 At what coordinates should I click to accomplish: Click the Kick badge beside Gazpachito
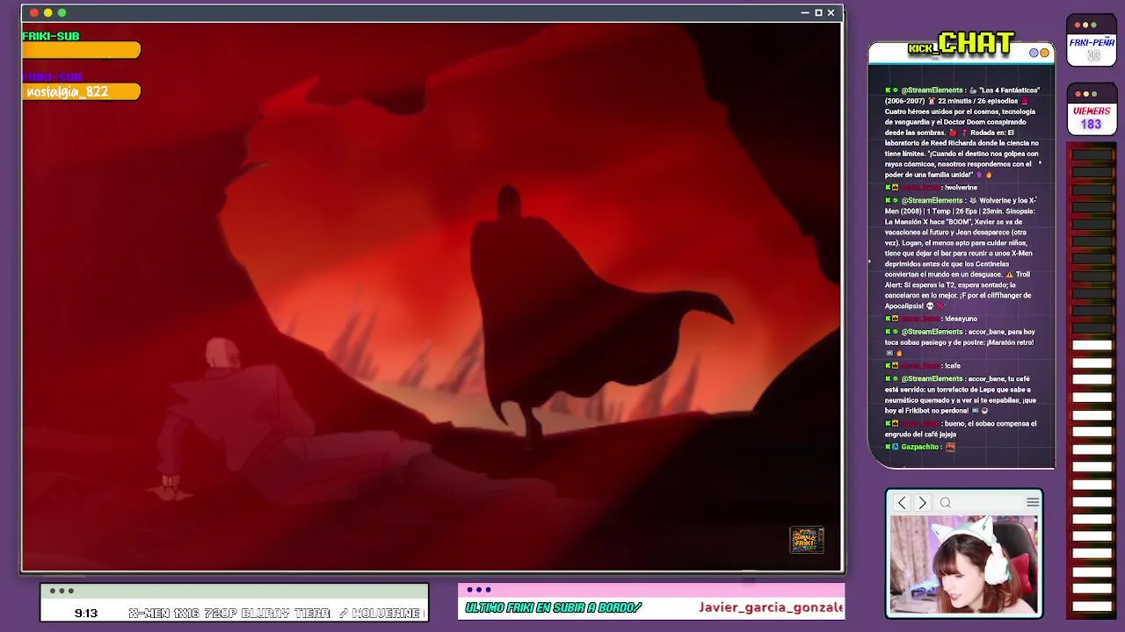pyautogui.click(x=888, y=447)
